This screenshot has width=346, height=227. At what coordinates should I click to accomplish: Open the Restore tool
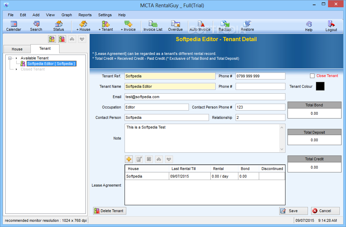click(247, 26)
